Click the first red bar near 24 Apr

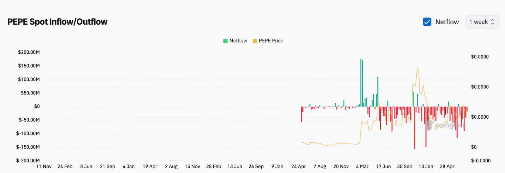coord(301,114)
